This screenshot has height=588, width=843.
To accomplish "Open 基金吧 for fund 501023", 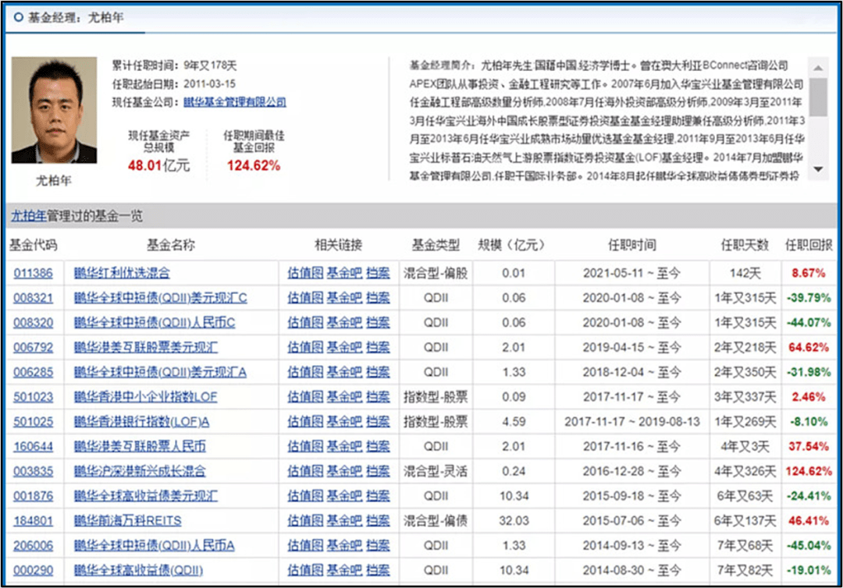I will coord(345,397).
